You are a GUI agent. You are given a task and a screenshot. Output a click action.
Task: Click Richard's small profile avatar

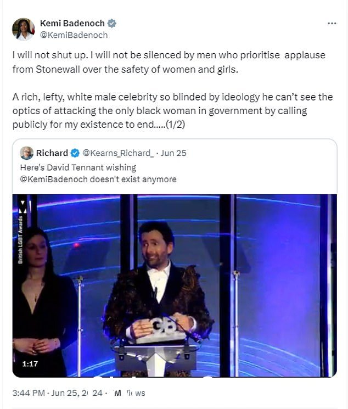26,153
